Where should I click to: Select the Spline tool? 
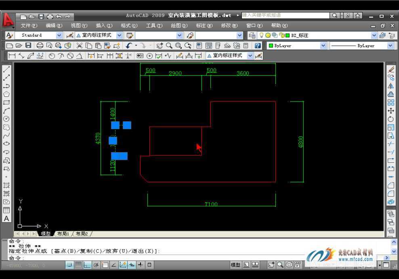pos(6,135)
